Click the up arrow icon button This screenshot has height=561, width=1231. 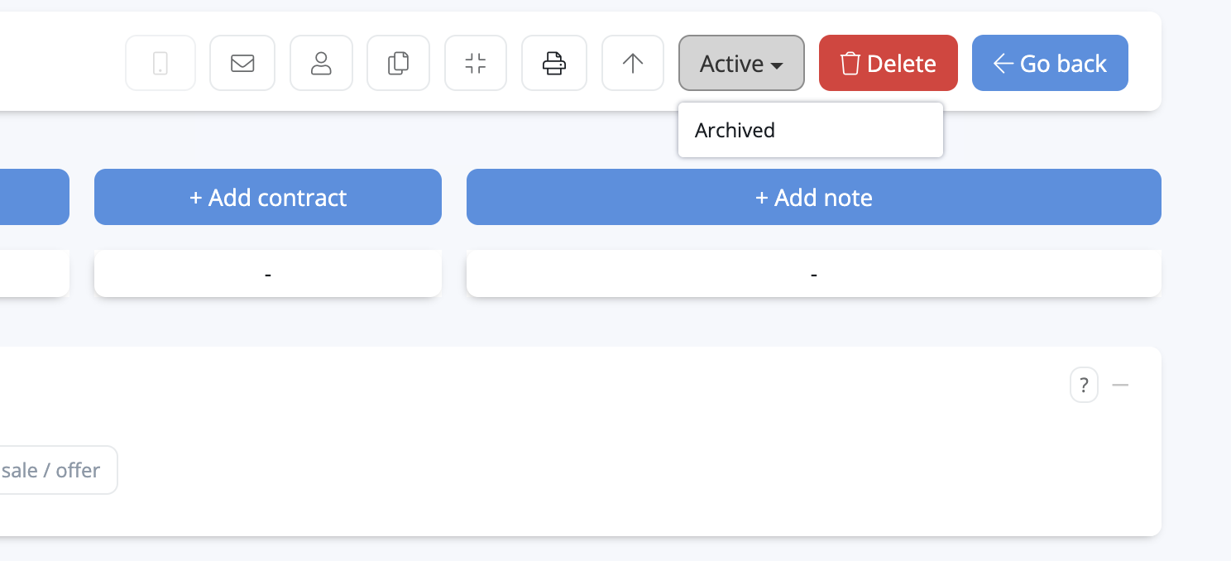[x=632, y=63]
